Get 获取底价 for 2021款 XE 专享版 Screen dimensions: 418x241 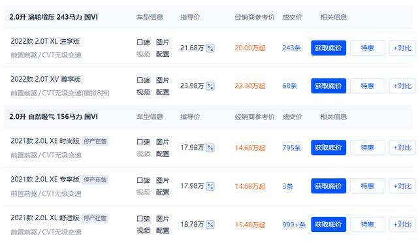pyautogui.click(x=329, y=186)
